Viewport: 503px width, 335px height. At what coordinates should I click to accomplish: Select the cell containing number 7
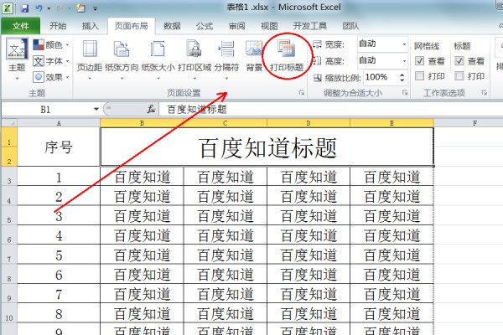coord(59,294)
